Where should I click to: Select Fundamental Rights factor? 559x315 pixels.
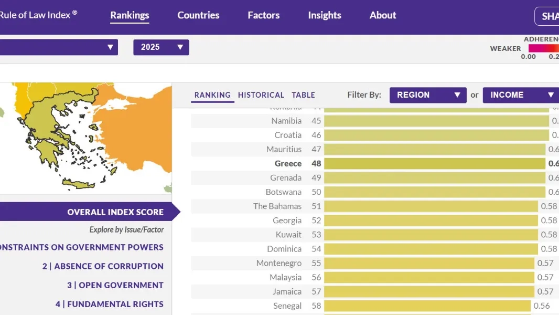pyautogui.click(x=109, y=304)
